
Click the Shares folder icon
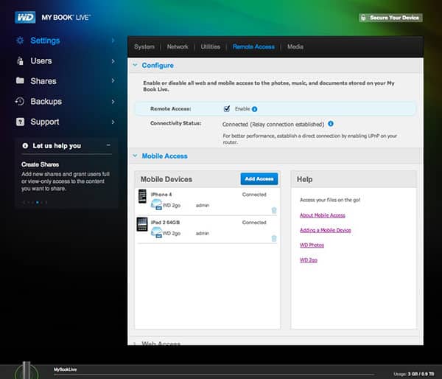click(20, 80)
